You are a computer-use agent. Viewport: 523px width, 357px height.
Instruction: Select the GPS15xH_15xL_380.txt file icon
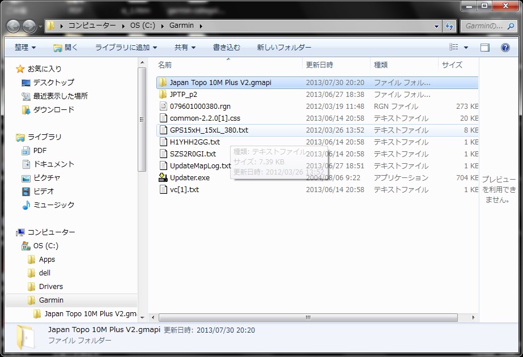coord(163,130)
